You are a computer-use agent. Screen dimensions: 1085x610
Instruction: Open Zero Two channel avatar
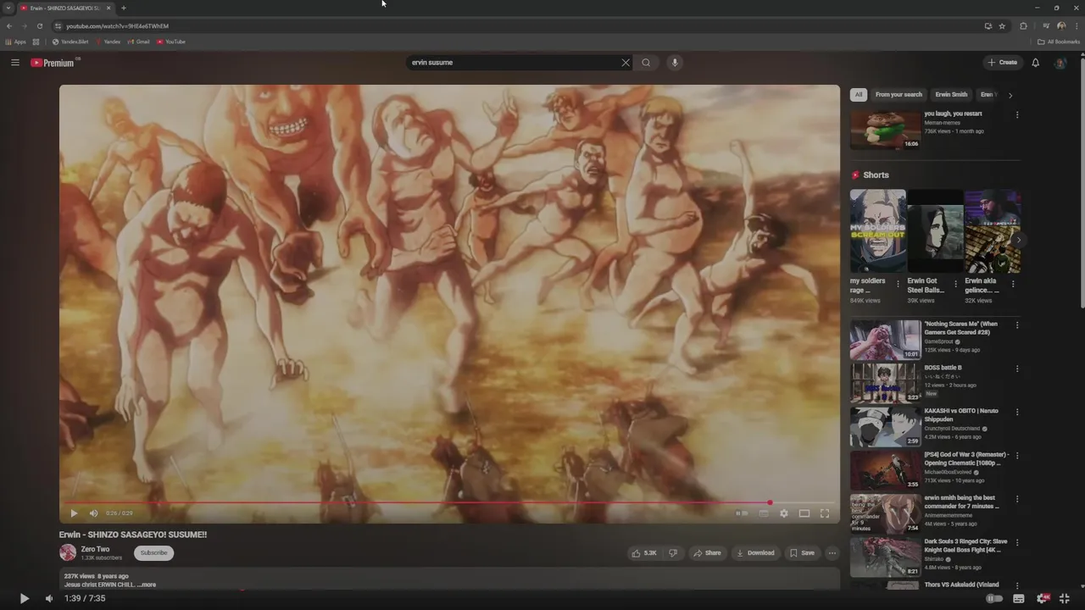pyautogui.click(x=68, y=552)
